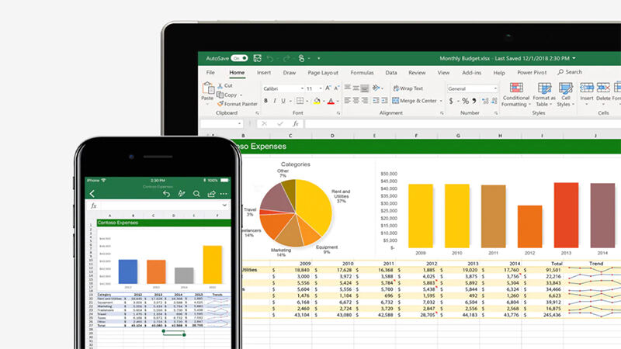Switch to the Power Pivot tab
This screenshot has width=621, height=349.
pos(532,73)
